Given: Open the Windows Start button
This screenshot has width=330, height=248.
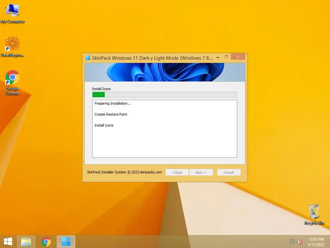Looking at the screenshot, I should [x=8, y=242].
